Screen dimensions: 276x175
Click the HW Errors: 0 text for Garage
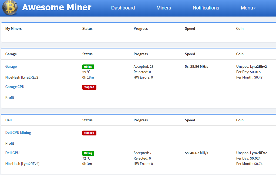pos(143,77)
